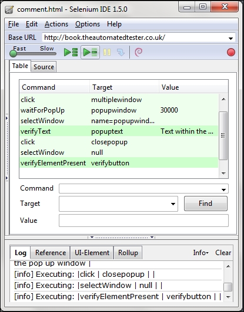The height and width of the screenshot is (312, 244).
Task: Open the Info log level dropdown
Action: click(200, 253)
